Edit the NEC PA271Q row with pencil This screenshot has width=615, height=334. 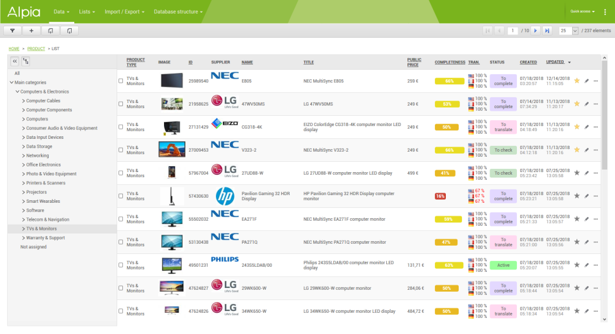587,242
